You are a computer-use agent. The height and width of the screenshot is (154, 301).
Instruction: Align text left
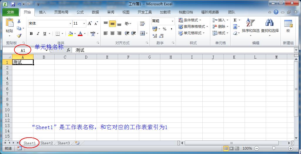(106, 33)
